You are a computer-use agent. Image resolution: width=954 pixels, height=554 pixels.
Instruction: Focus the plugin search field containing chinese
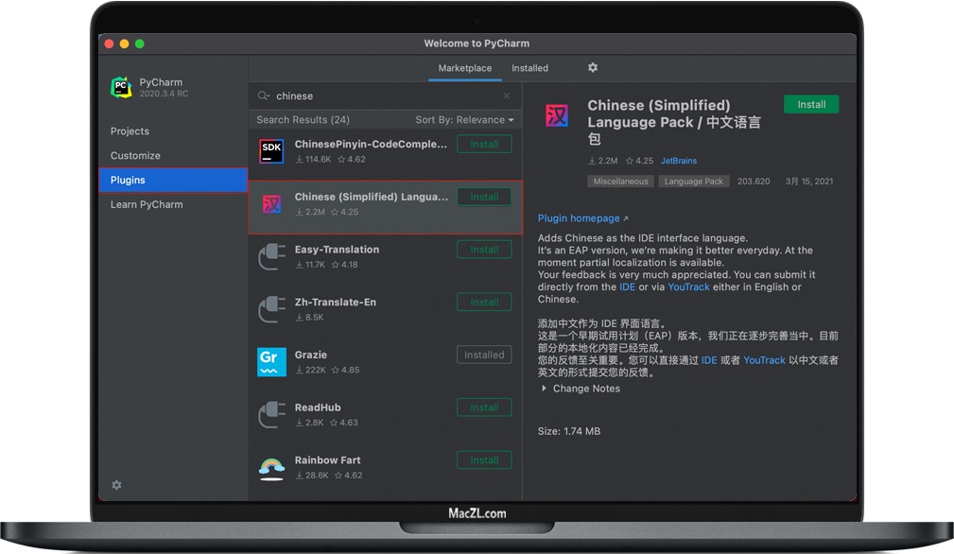[x=385, y=96]
